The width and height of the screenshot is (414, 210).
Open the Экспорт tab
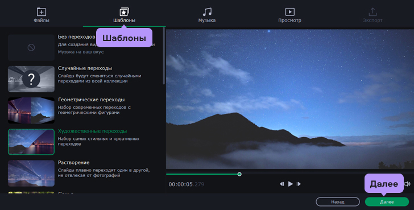(372, 15)
